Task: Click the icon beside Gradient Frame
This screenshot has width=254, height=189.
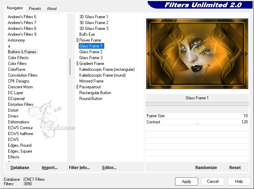Action: (x=77, y=64)
